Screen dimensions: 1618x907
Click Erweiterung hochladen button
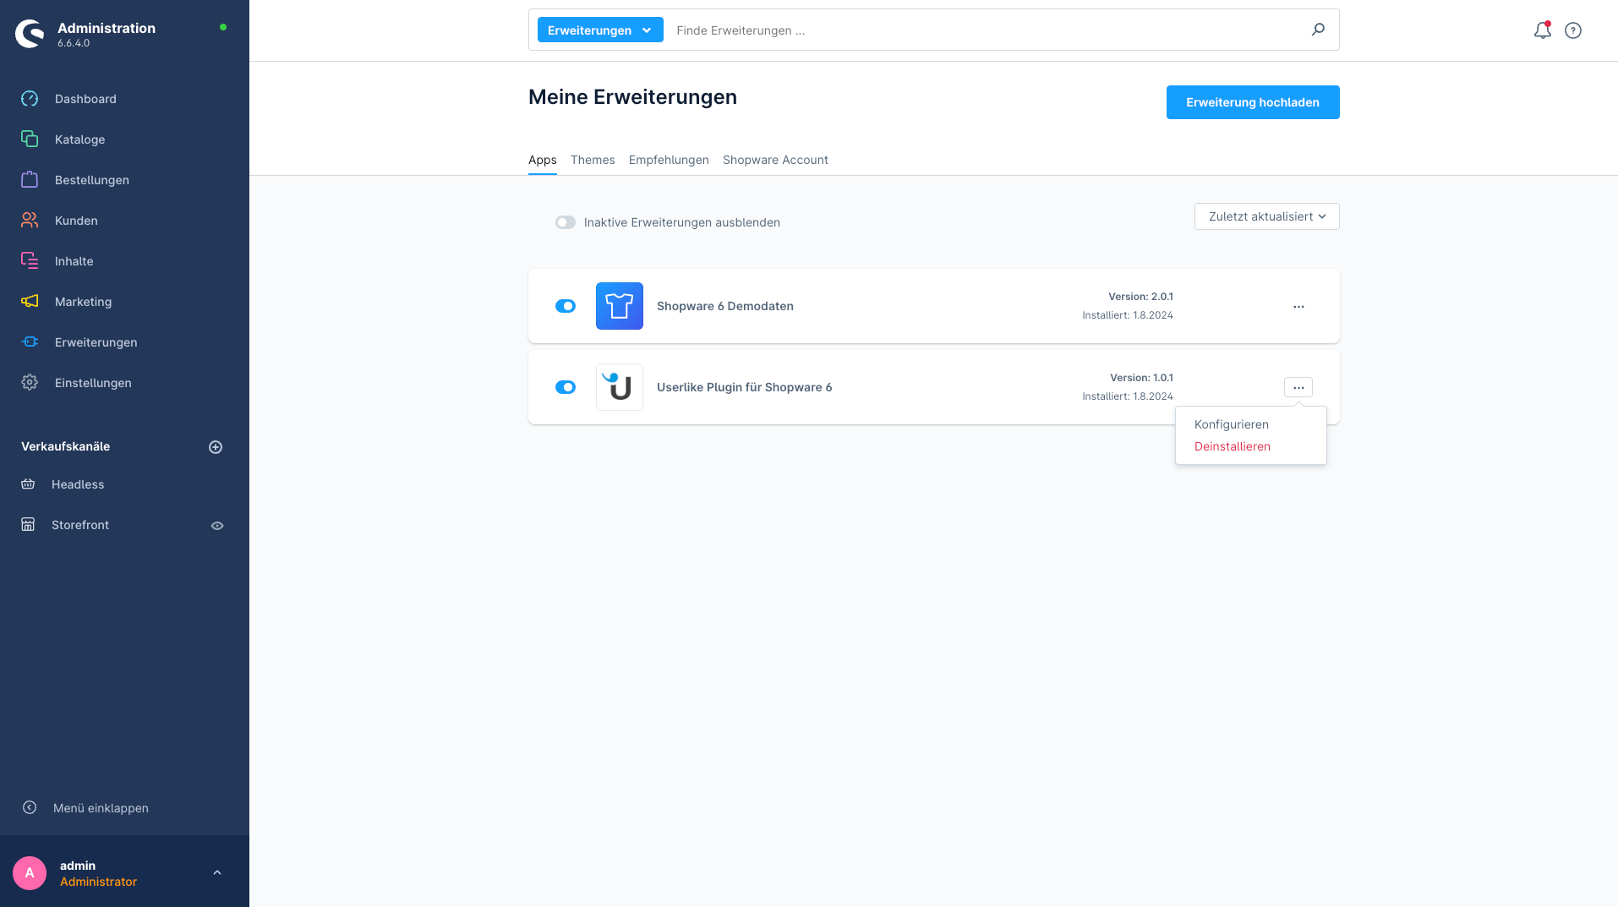point(1253,102)
